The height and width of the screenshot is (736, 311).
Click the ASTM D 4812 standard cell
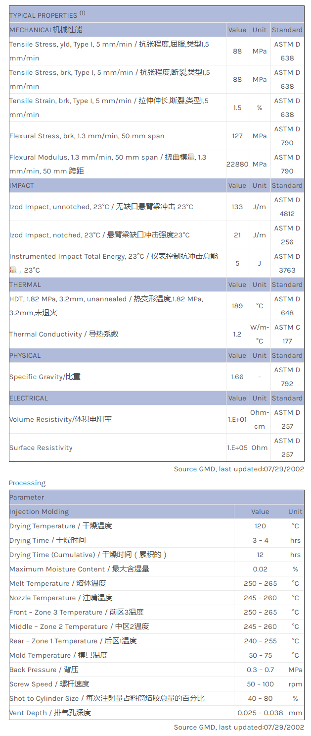pos(287,207)
